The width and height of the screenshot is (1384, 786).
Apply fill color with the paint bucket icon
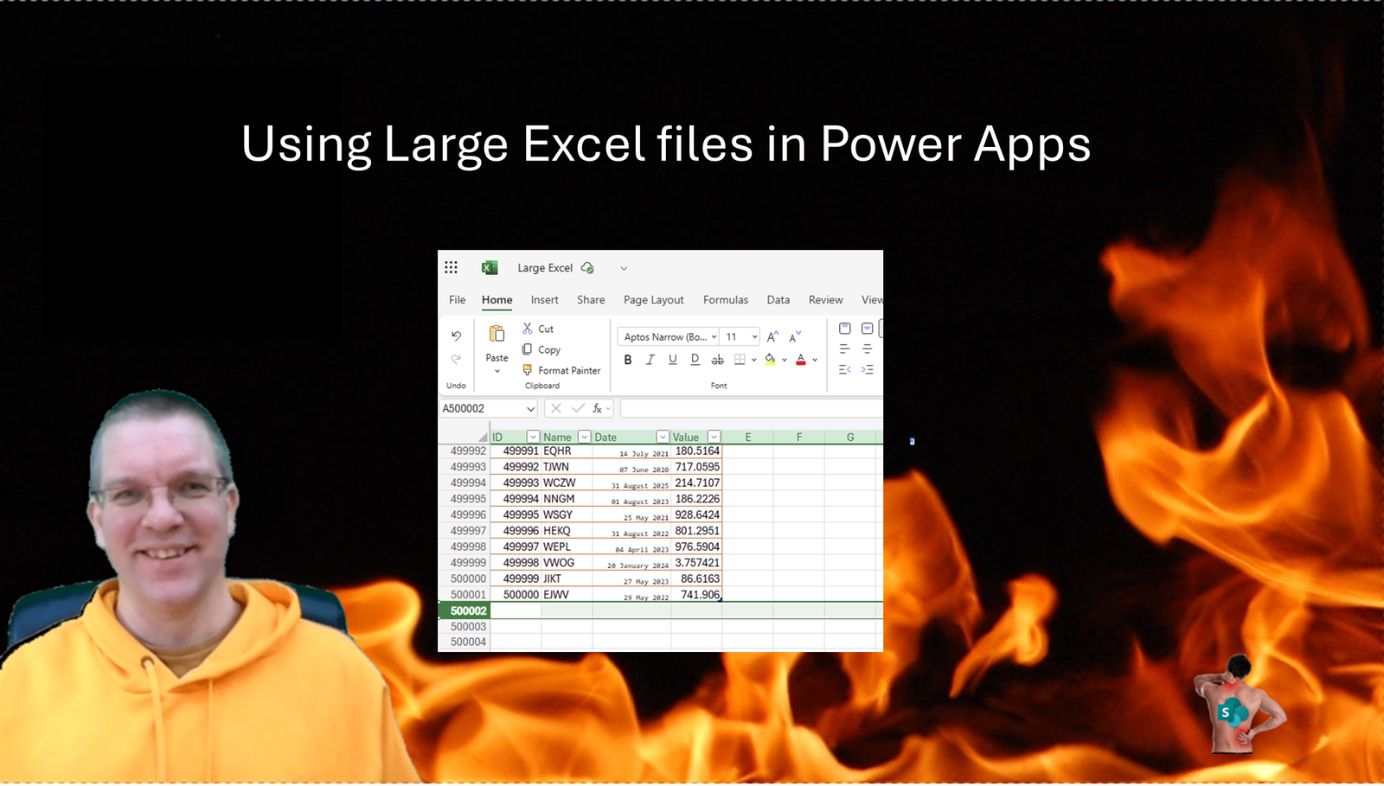pyautogui.click(x=770, y=360)
